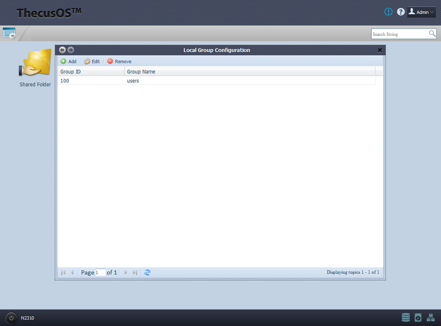441x326 pixels.
Task: Sort by Group ID column header
Action: 90,72
